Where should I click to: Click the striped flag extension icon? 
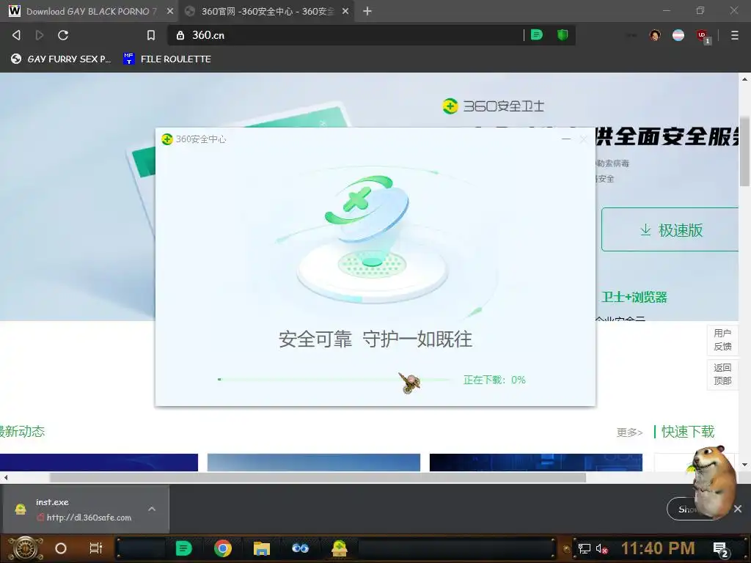click(x=678, y=35)
